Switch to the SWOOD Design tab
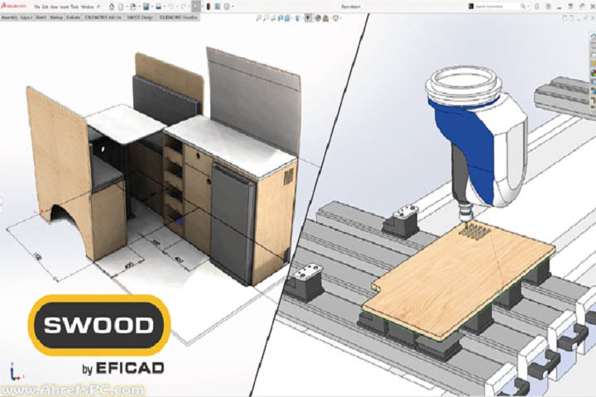Viewport: 596px width, 397px height. [140, 17]
